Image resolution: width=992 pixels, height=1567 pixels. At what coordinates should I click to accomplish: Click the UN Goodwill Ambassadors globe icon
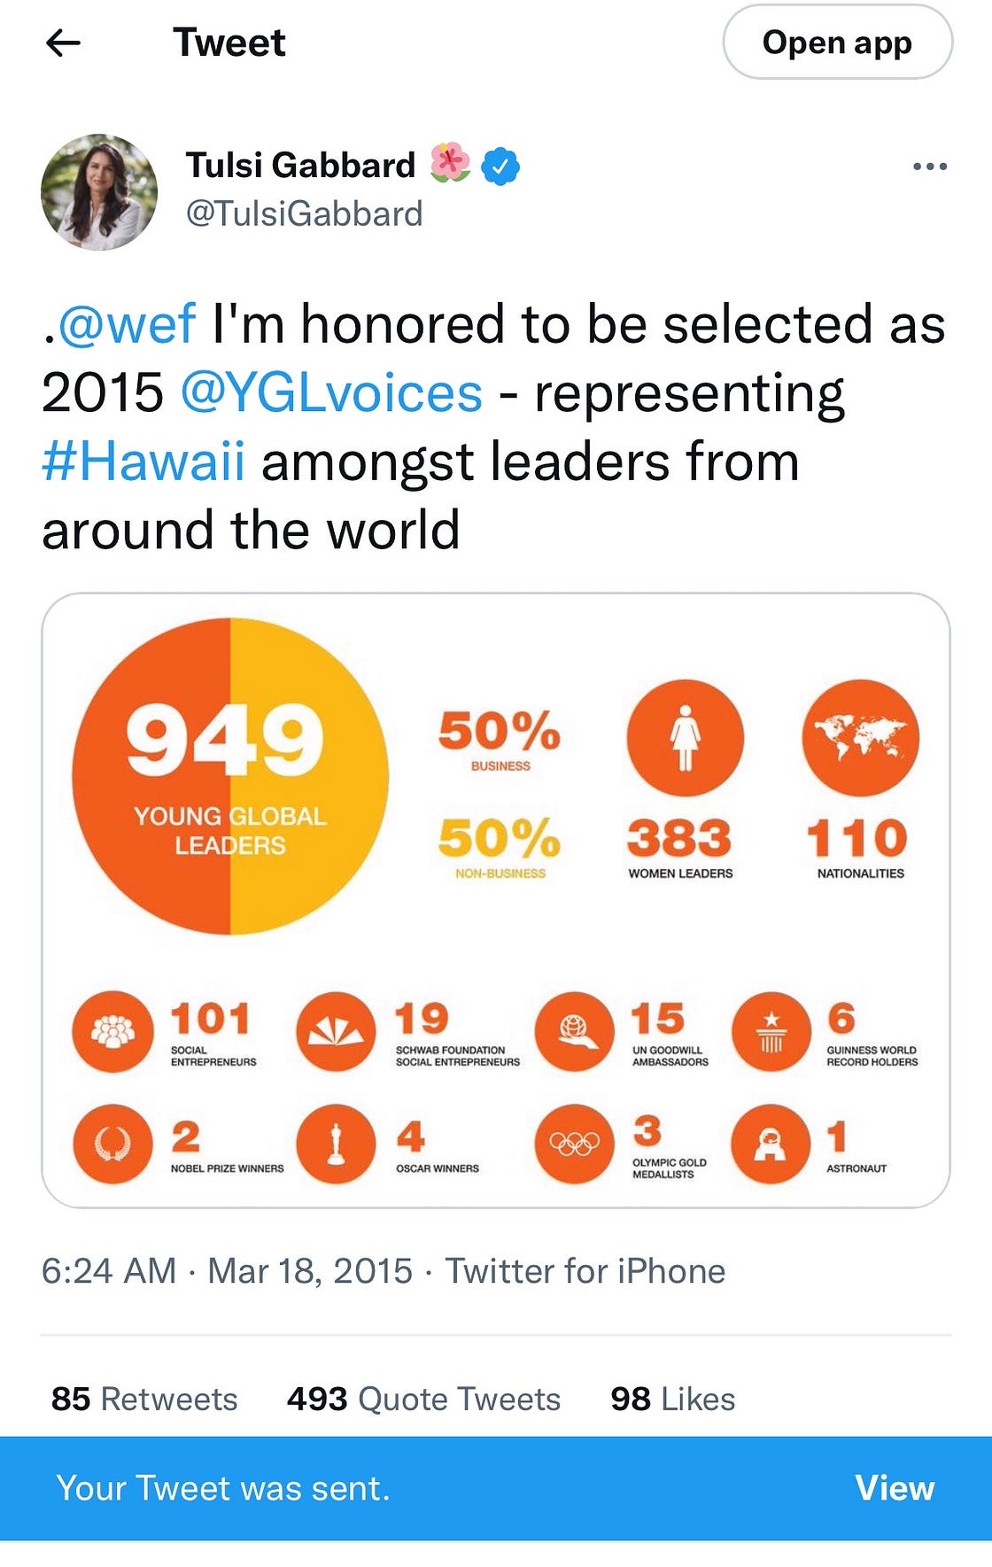574,1031
